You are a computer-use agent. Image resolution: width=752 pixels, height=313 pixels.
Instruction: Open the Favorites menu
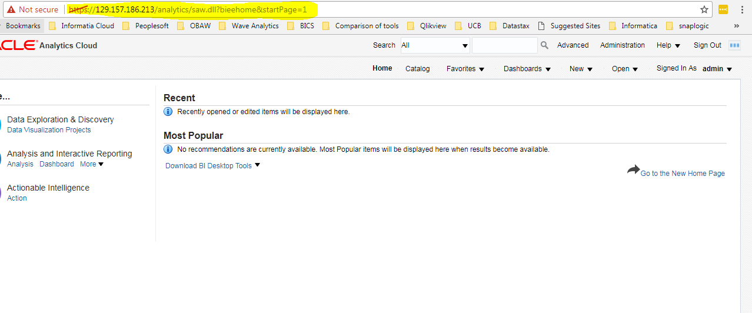click(465, 69)
